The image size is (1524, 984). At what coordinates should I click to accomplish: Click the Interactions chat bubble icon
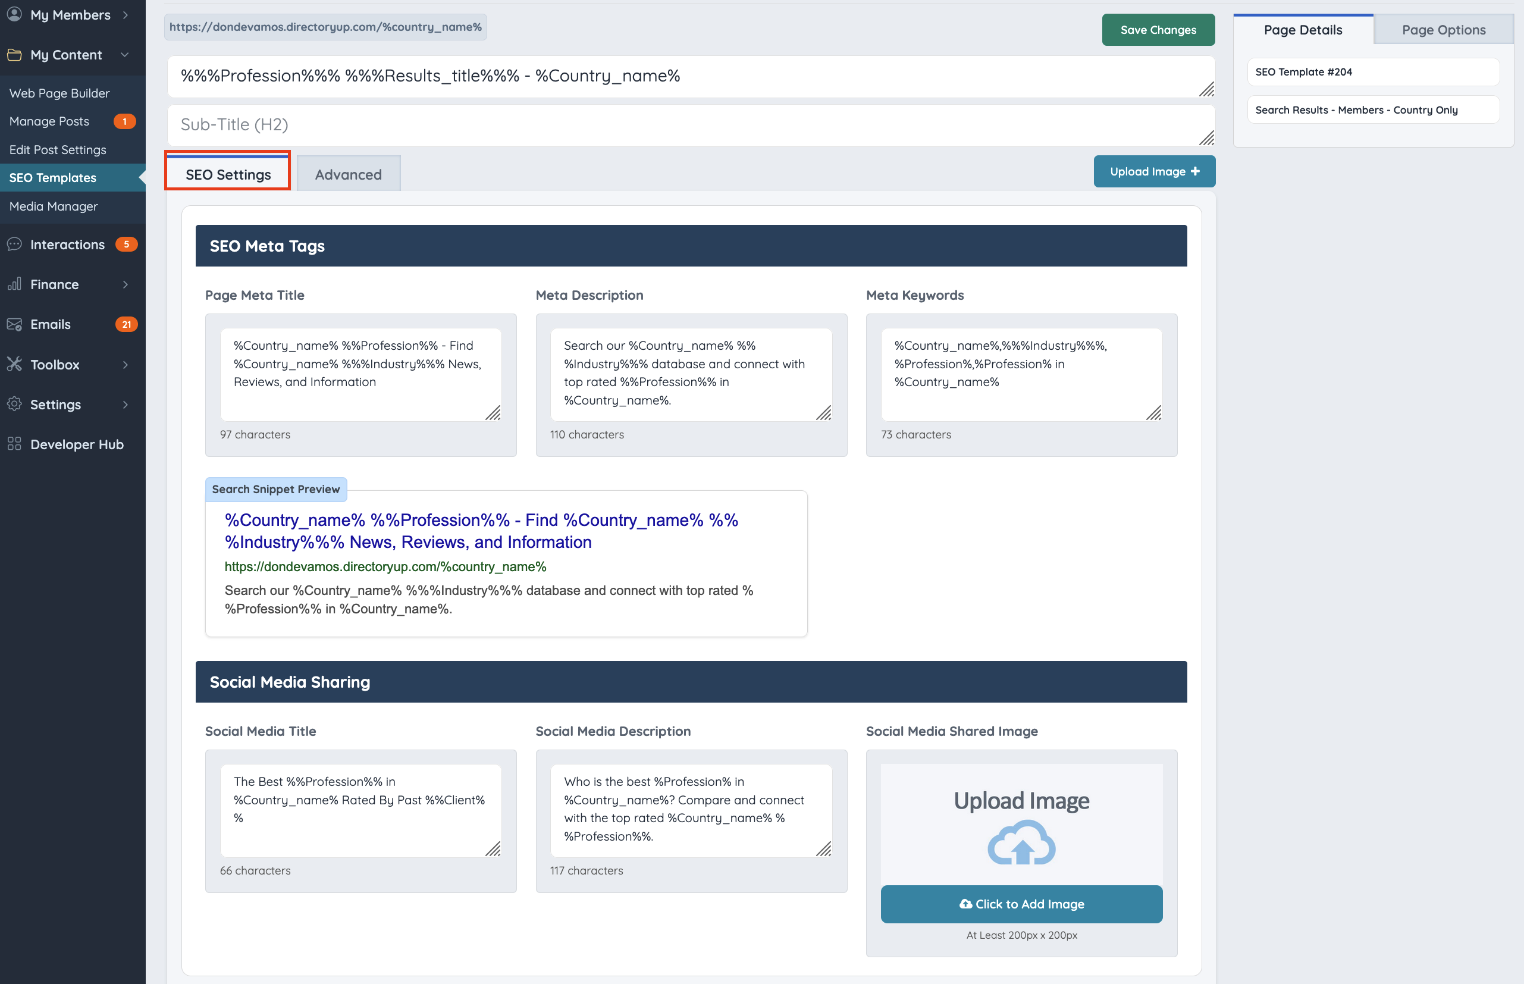point(14,244)
